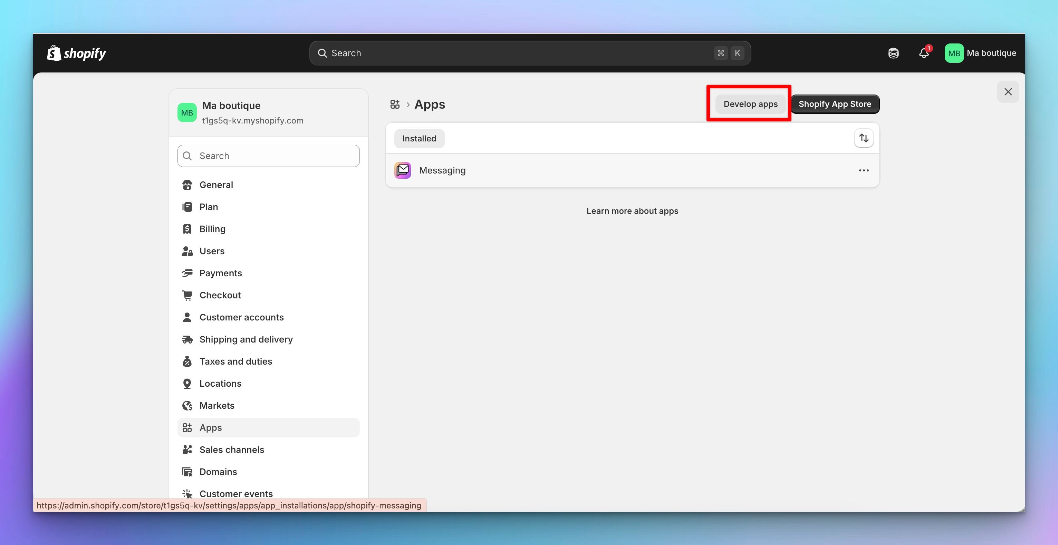Image resolution: width=1058 pixels, height=545 pixels.
Task: Open the Sidekick assistant icon
Action: pyautogui.click(x=893, y=53)
